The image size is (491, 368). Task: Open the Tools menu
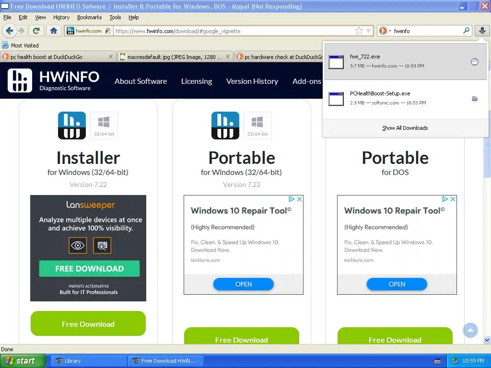(115, 17)
